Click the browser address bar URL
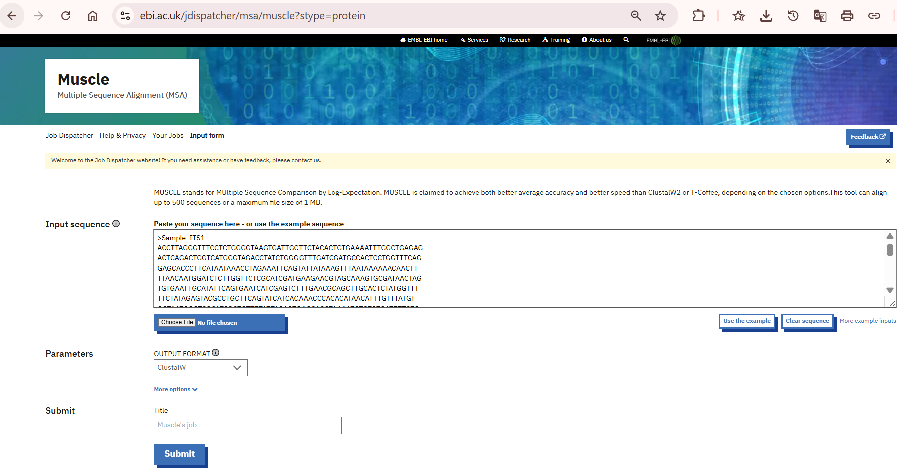Screen dimensions: 897x468 point(253,16)
